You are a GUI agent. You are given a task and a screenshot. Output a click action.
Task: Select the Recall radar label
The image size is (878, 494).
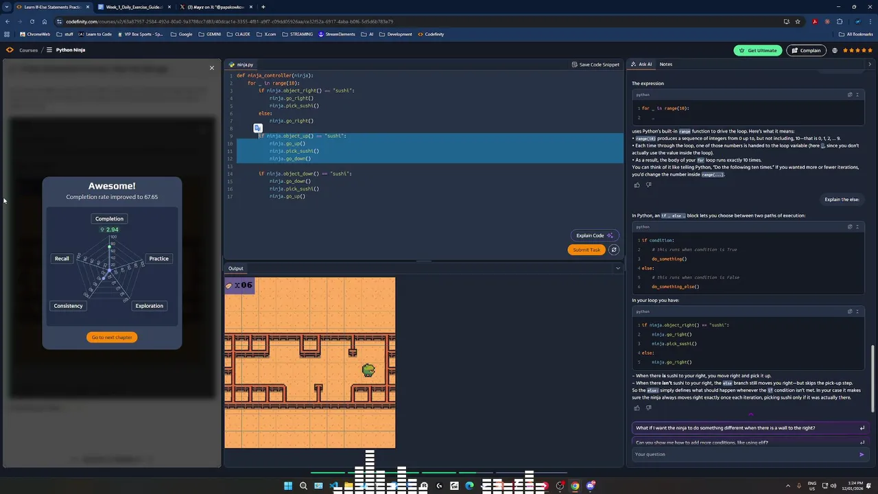62,259
